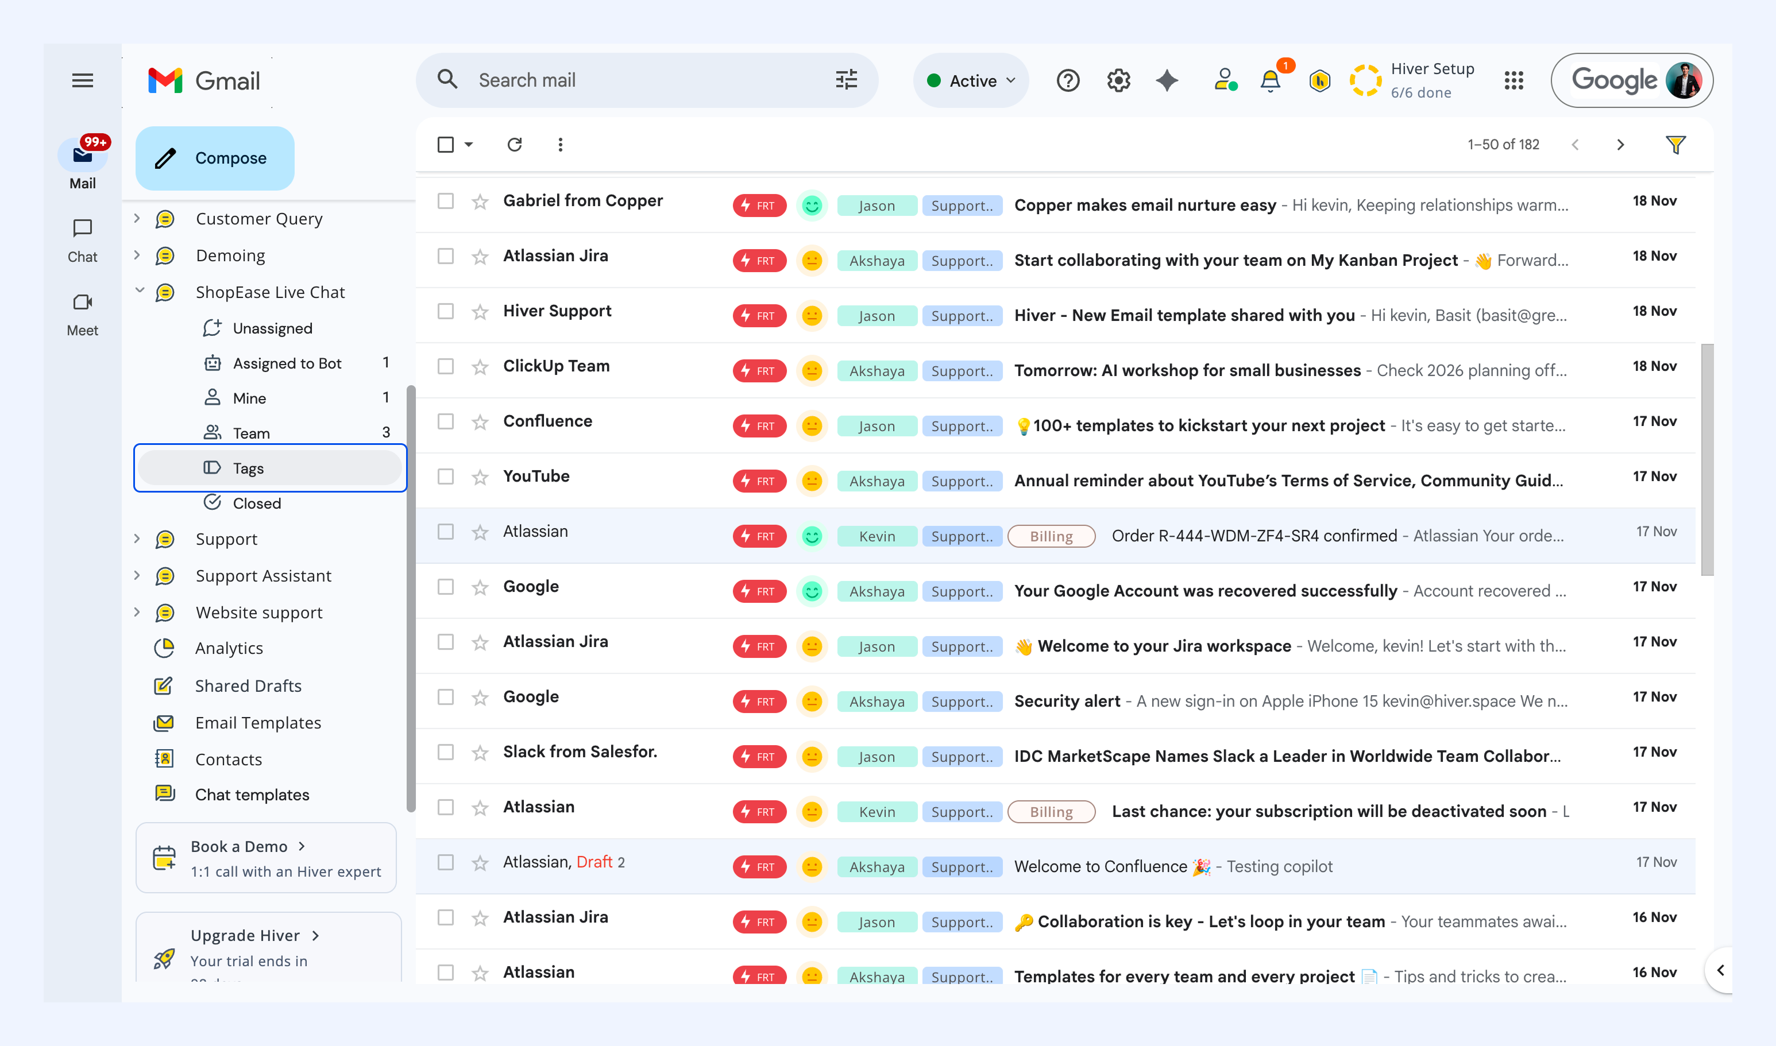Viewport: 1776px width, 1046px height.
Task: Open Hiver notifications bell
Action: (x=1271, y=81)
